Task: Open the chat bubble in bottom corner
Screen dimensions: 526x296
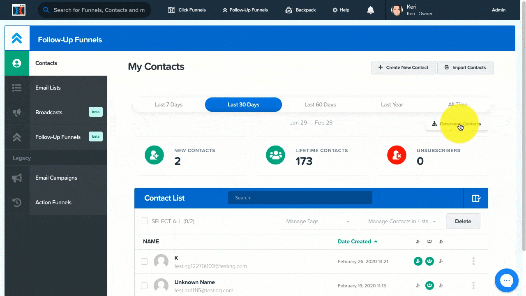Action: pos(506,280)
